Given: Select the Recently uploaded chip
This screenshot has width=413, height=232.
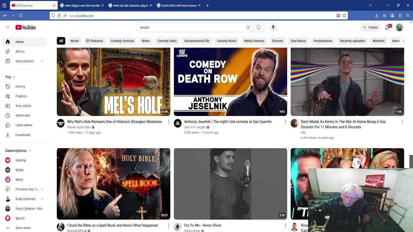Looking at the screenshot, I should point(352,41).
